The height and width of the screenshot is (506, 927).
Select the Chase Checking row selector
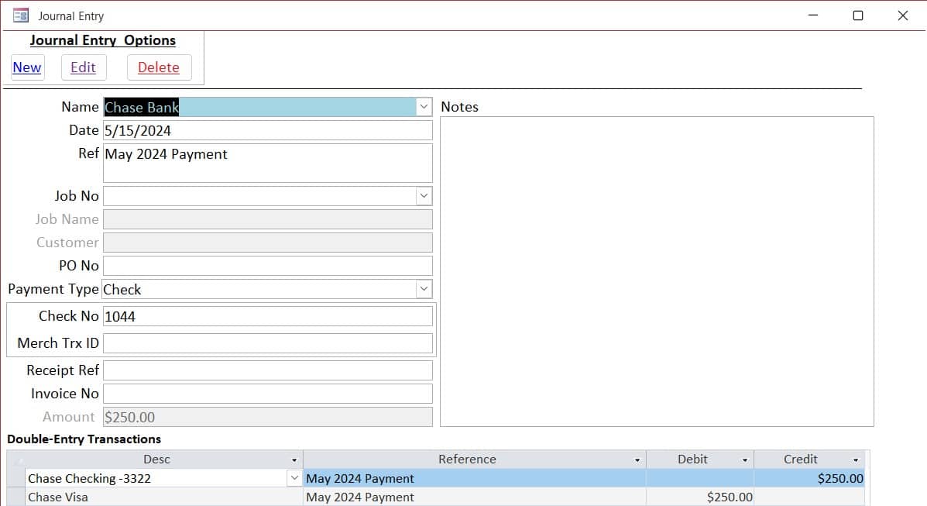pos(16,478)
